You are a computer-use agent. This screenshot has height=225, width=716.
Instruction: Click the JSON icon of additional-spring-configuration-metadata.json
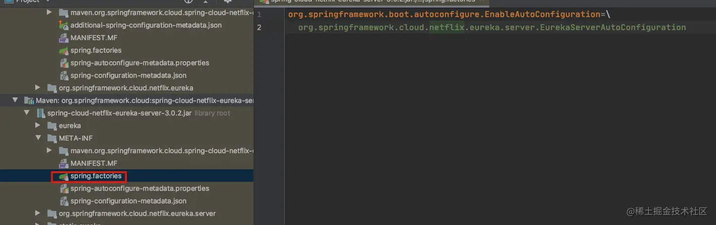63,25
